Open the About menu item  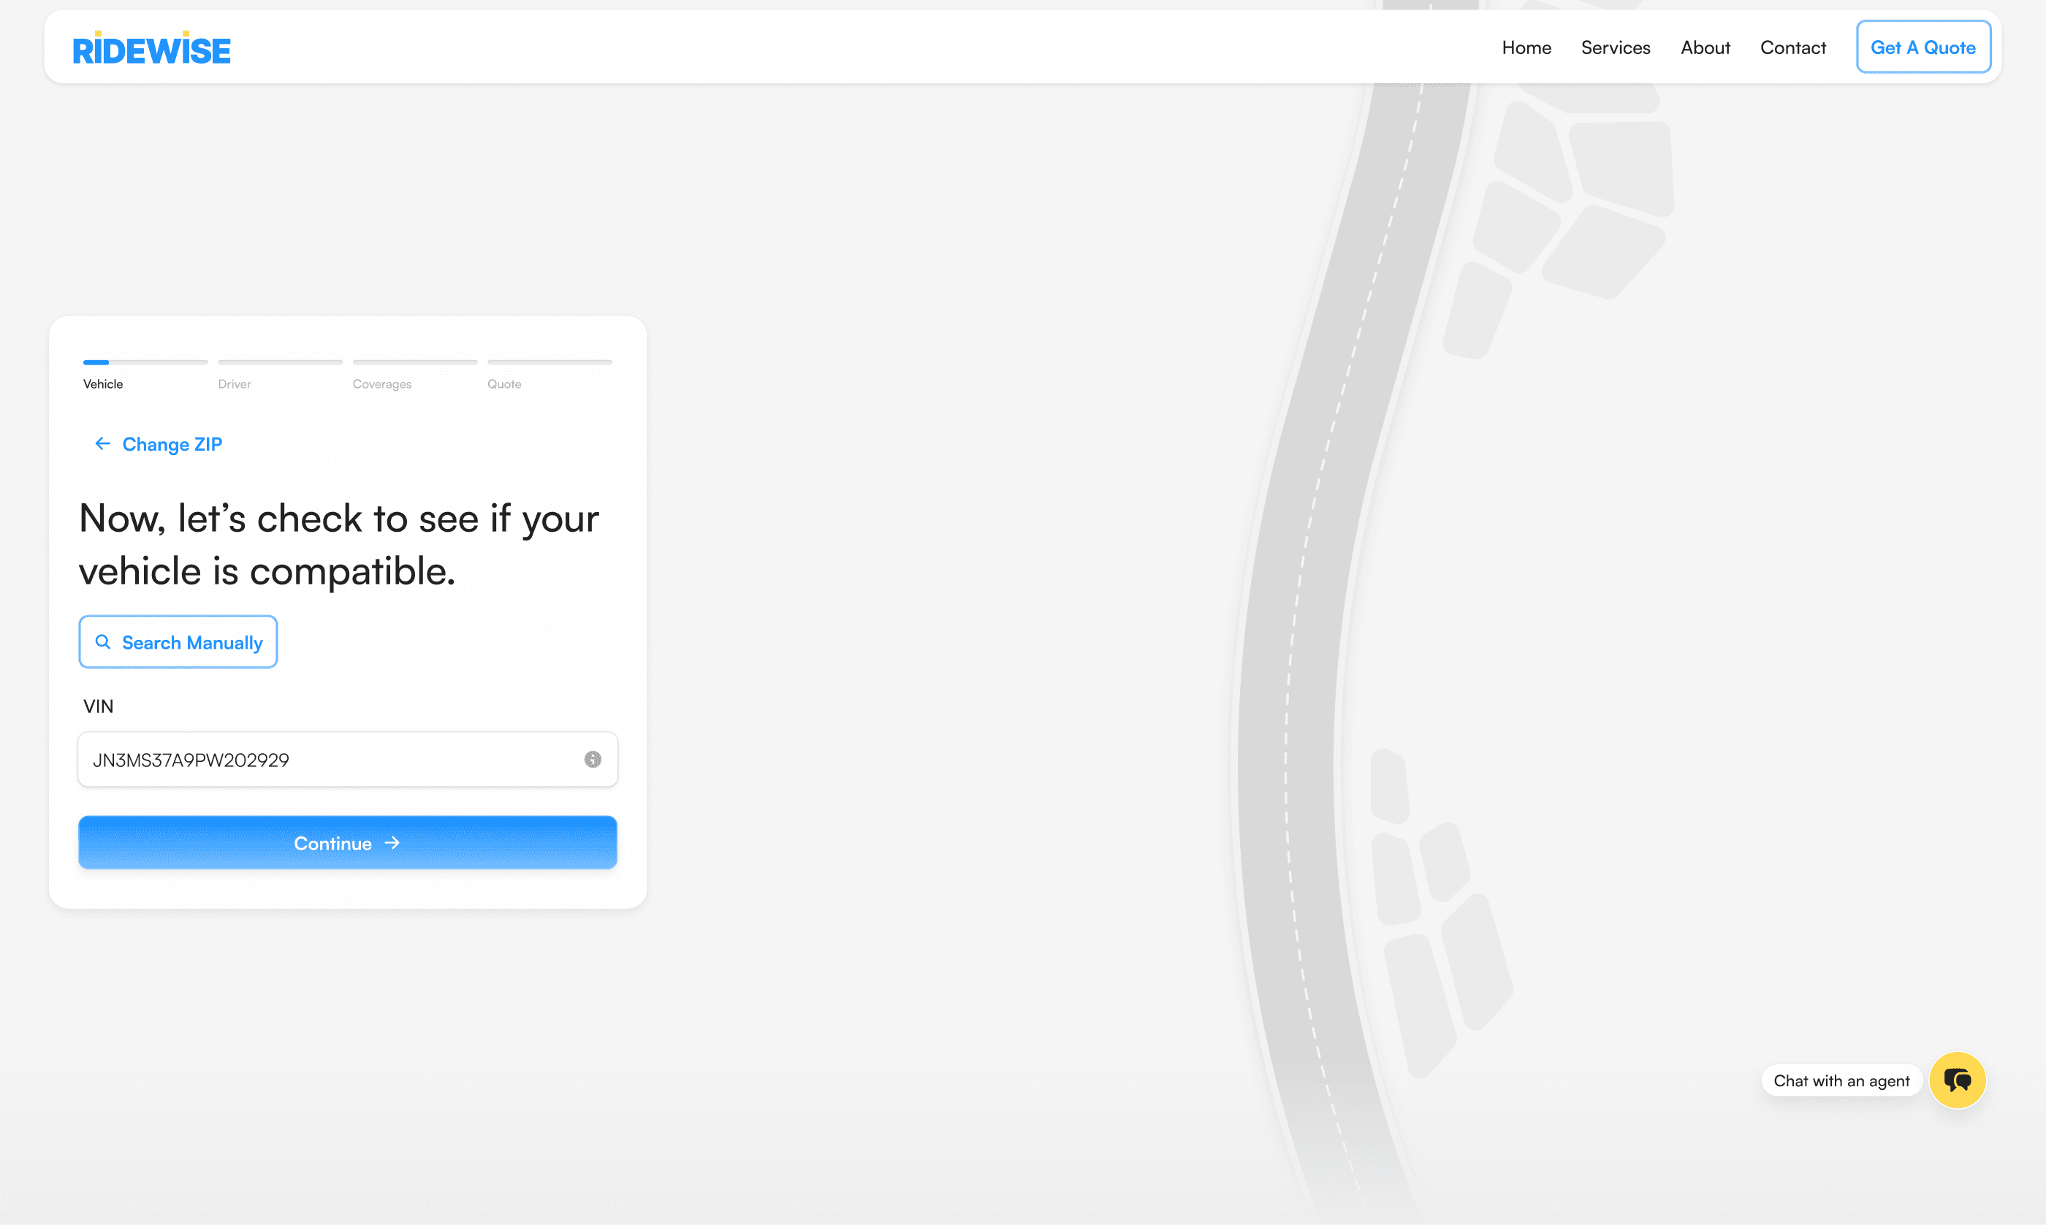[x=1705, y=48]
